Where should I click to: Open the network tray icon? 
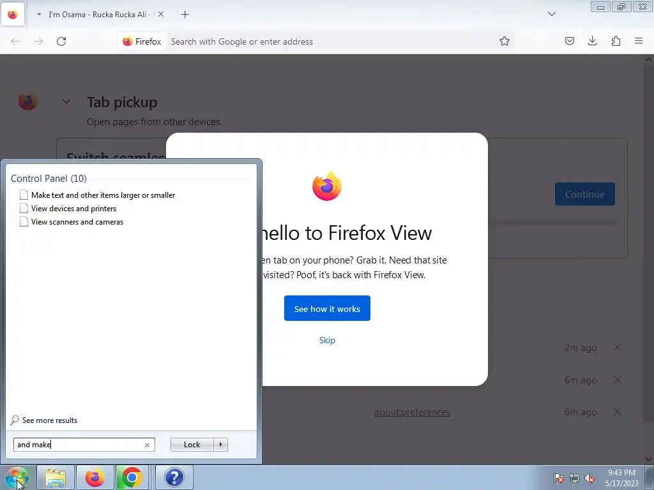pos(574,478)
